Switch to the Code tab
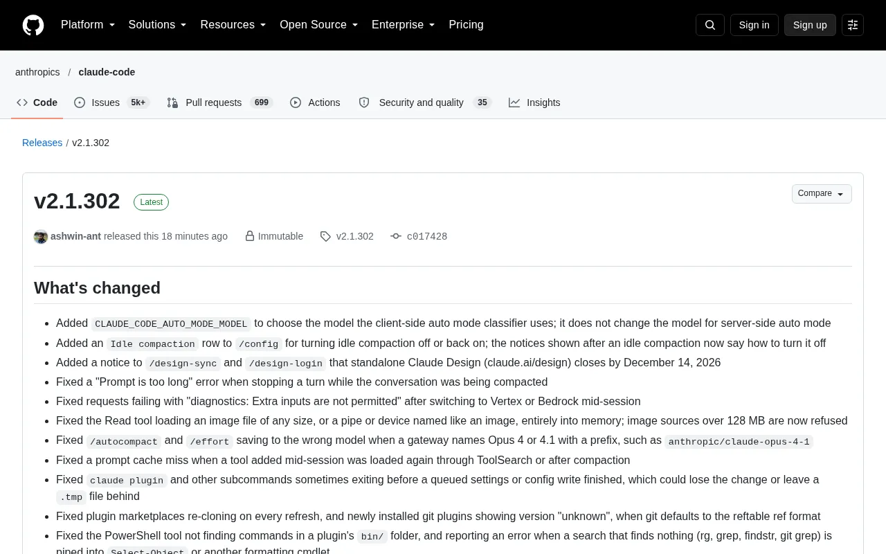Image resolution: width=886 pixels, height=554 pixels. point(37,102)
